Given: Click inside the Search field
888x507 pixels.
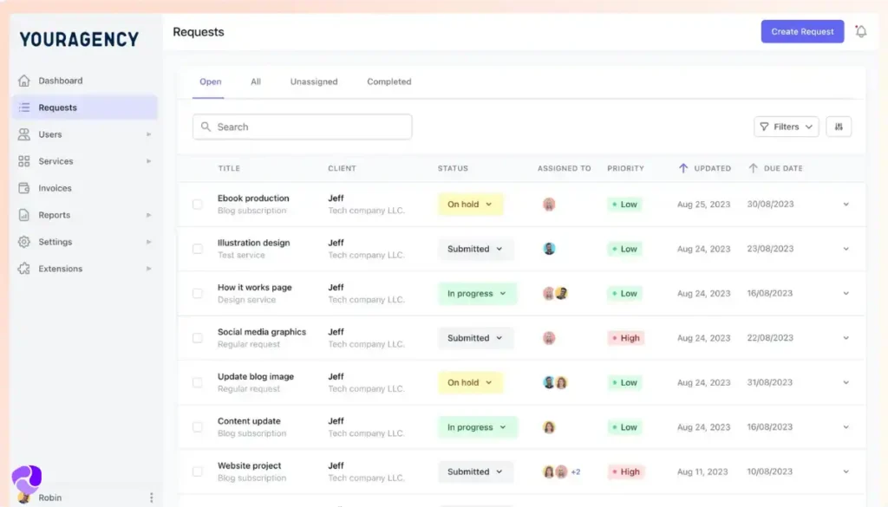Looking at the screenshot, I should [x=302, y=127].
